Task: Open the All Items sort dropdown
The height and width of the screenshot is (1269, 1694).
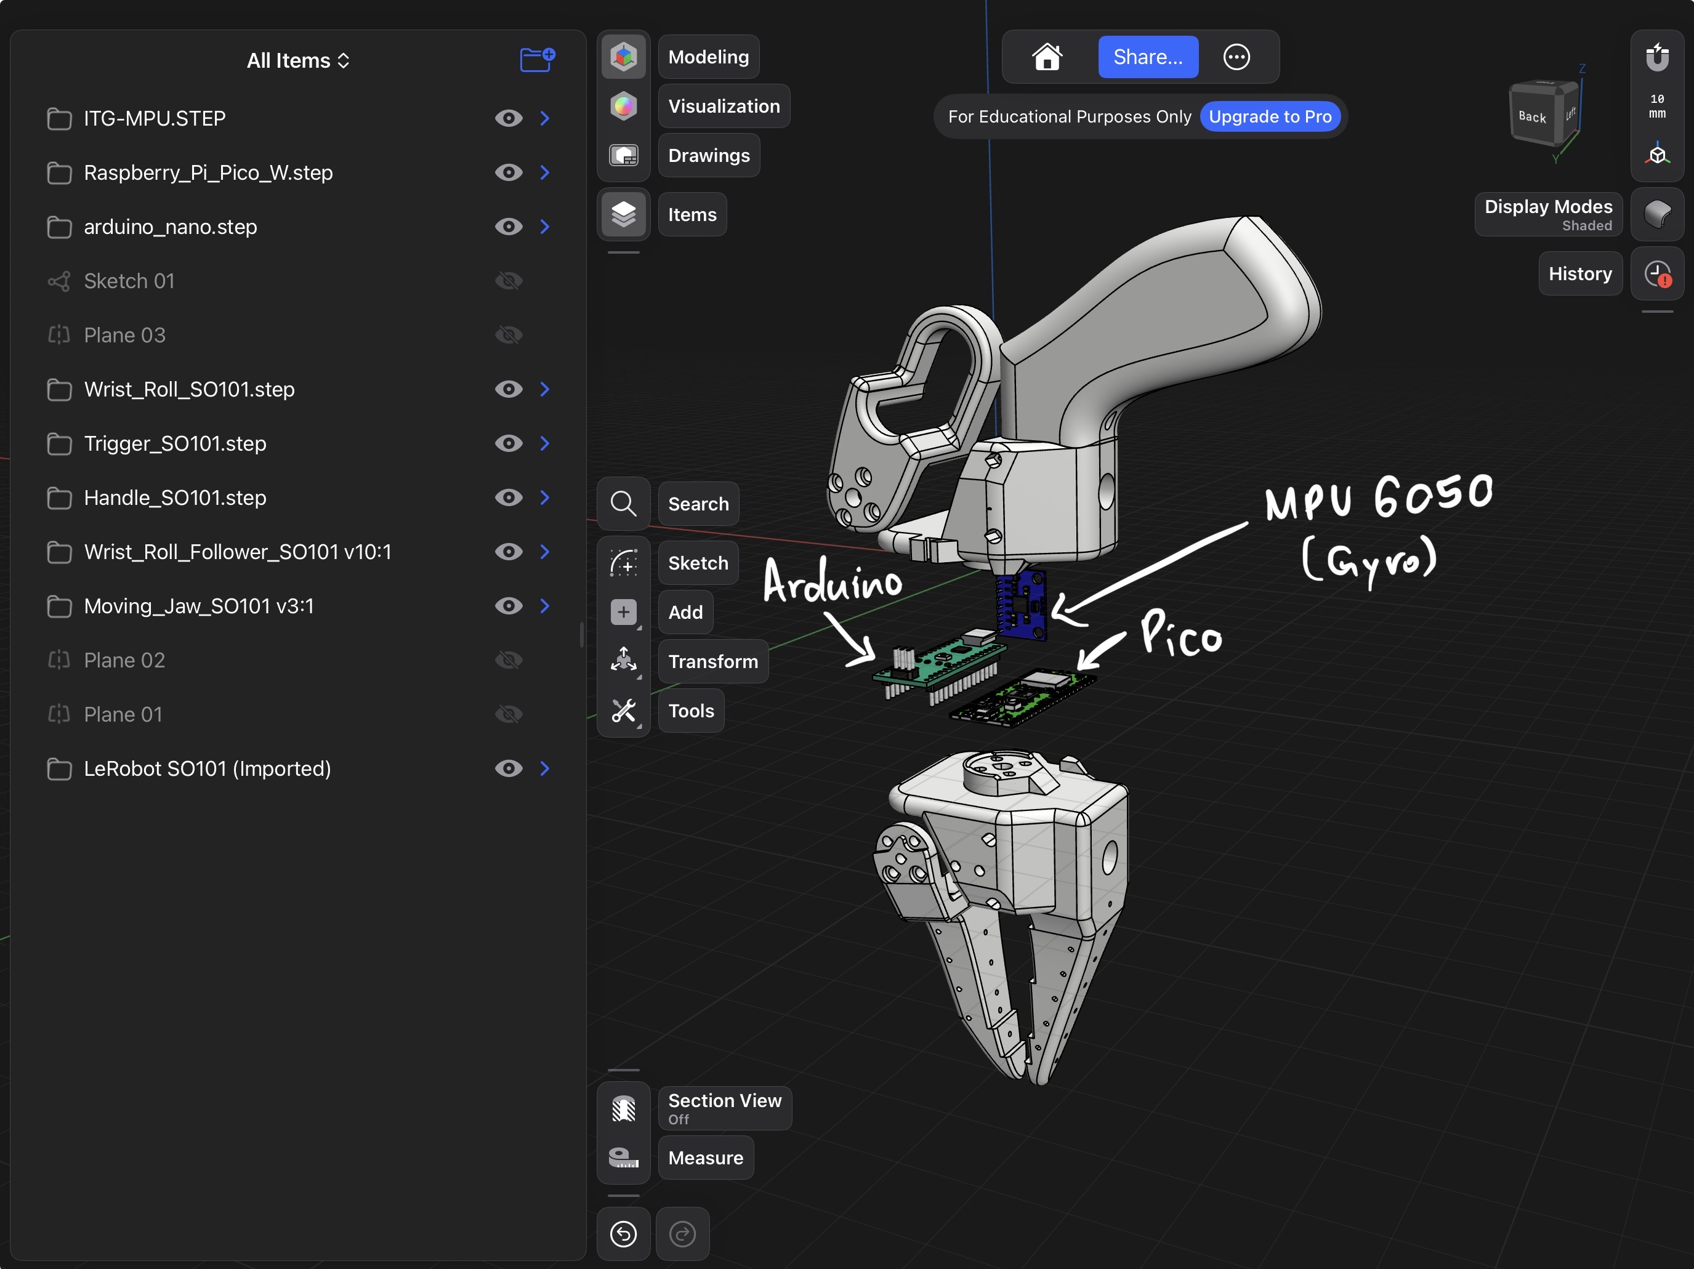Action: click(x=298, y=60)
